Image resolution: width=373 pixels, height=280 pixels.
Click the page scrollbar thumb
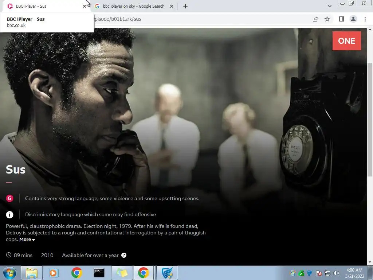coord(370,120)
